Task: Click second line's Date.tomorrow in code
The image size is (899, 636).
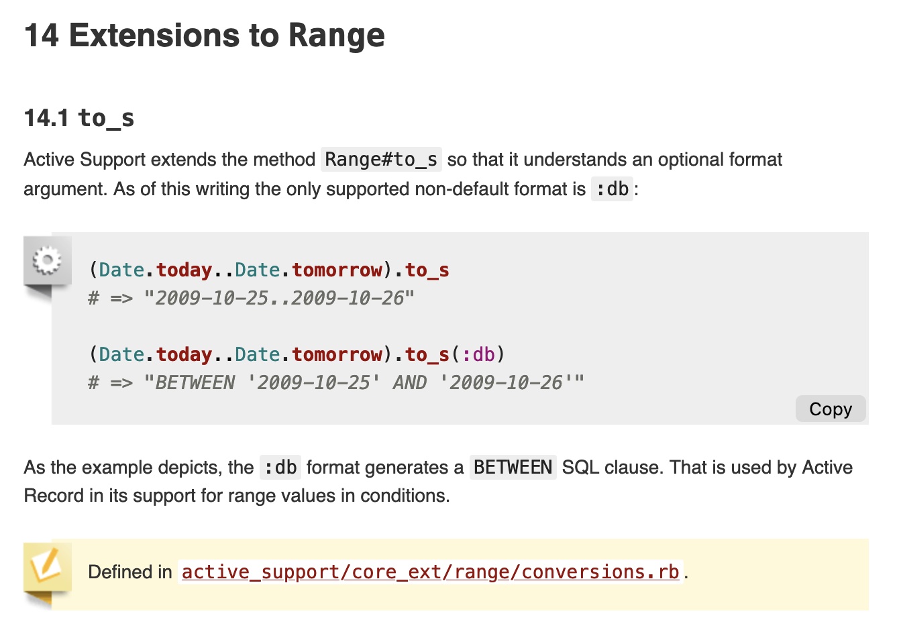Action: [309, 354]
